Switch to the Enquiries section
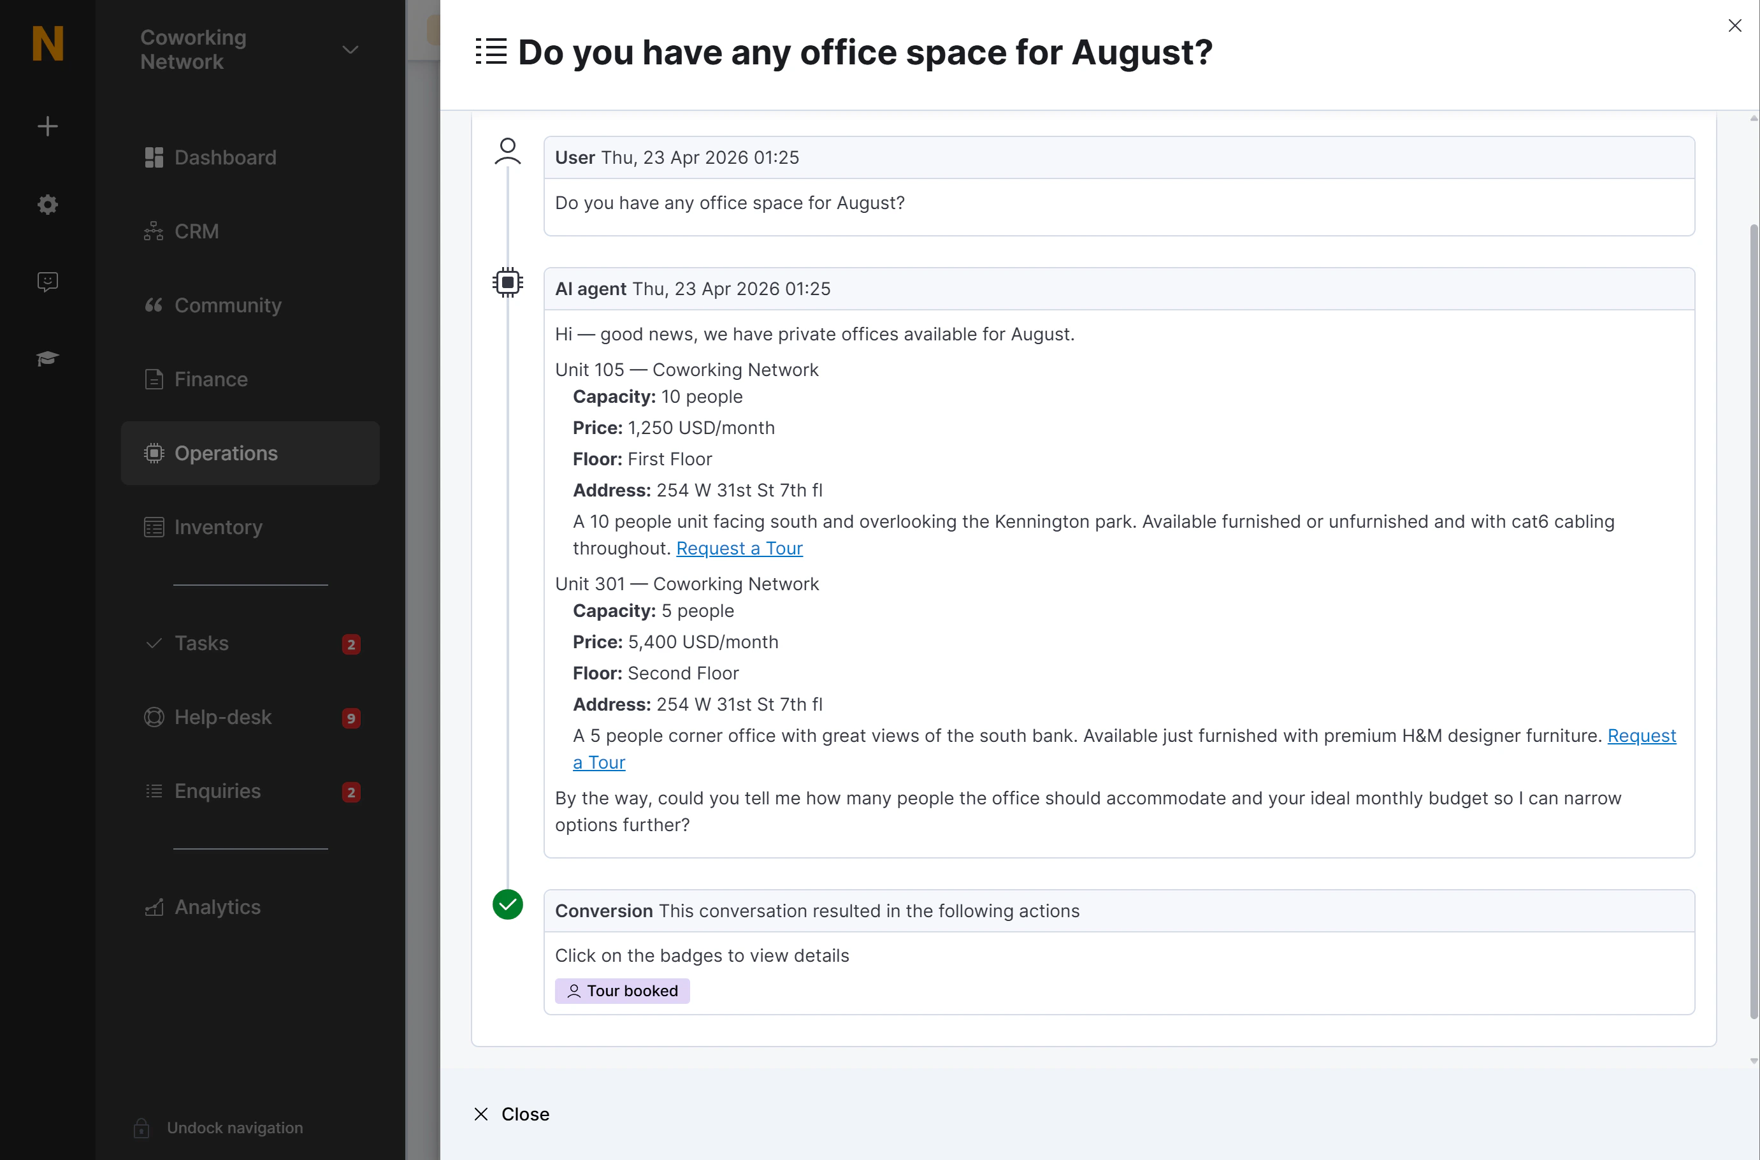Screen dimensions: 1760x1160 (216, 791)
